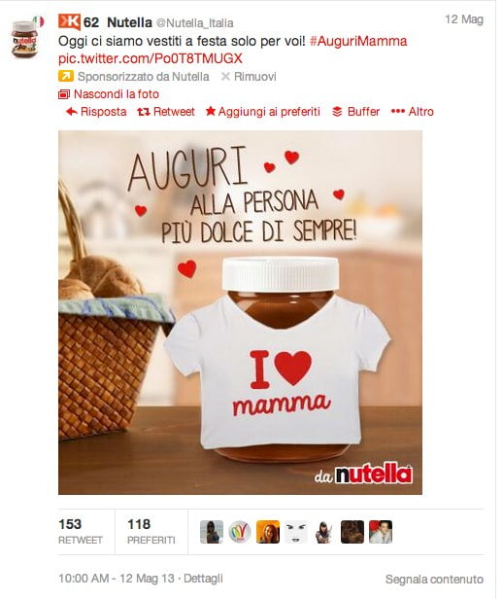Click the orange Klout score icon
503x599 pixels.
pos(69,21)
